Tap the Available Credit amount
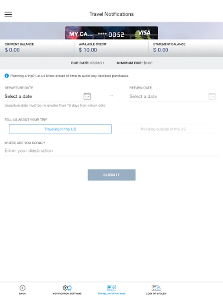This screenshot has width=223, height=298. pyautogui.click(x=88, y=50)
